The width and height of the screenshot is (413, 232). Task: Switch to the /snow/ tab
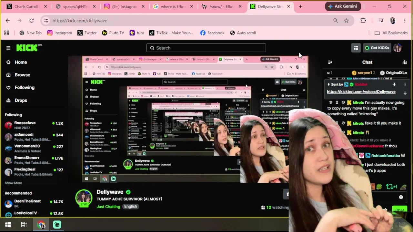(x=222, y=6)
